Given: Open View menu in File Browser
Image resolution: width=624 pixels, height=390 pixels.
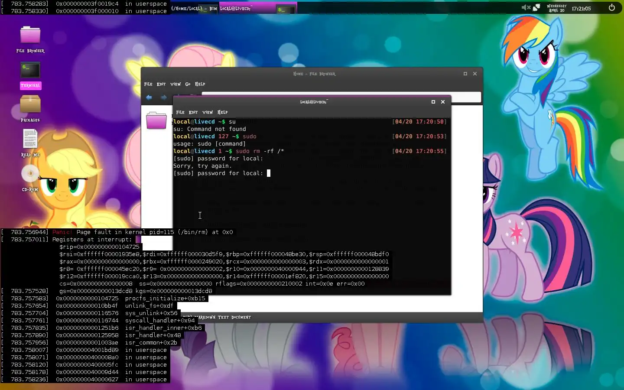Looking at the screenshot, I should pos(175,84).
